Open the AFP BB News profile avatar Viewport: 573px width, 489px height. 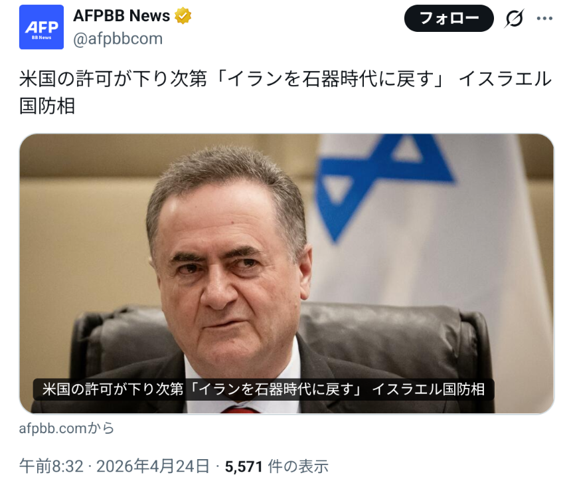click(41, 27)
